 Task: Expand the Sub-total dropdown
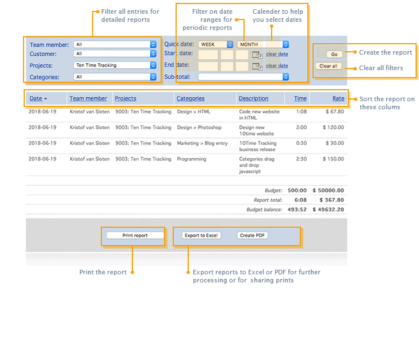tap(243, 77)
